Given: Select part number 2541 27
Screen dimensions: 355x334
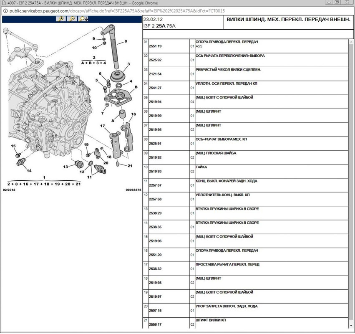Looking at the screenshot, I should 155,88.
